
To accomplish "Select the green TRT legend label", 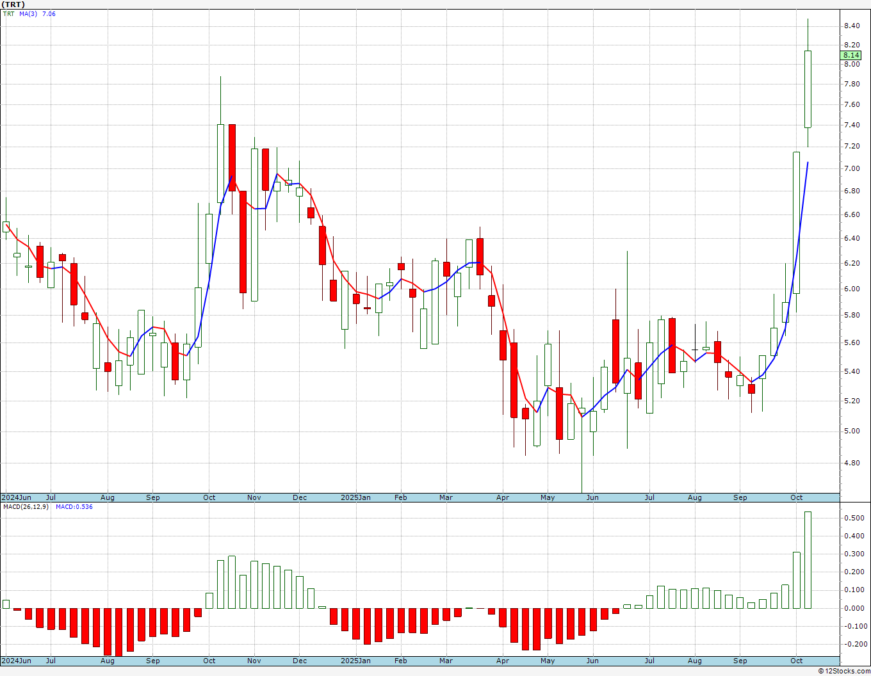I will 8,13.
